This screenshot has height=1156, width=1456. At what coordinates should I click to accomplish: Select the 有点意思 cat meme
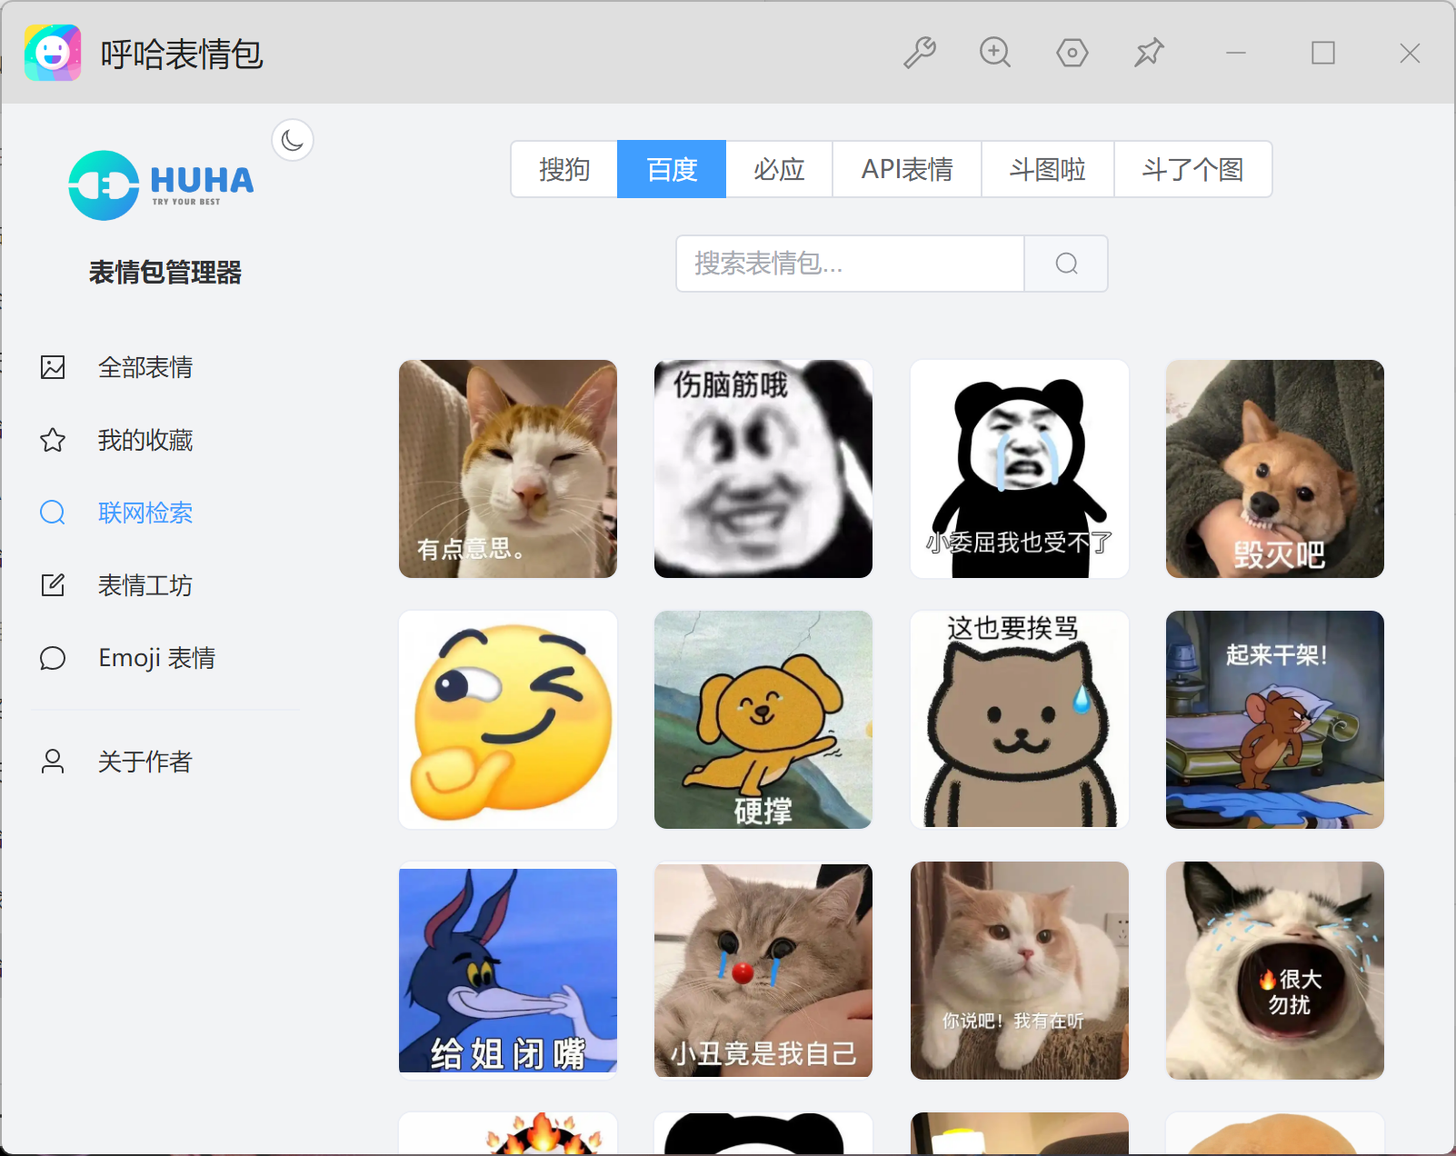[x=508, y=469]
